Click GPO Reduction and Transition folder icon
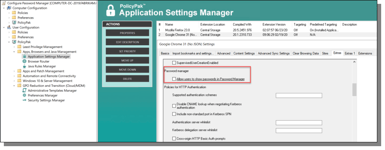The height and width of the screenshot is (150, 385). [19, 86]
